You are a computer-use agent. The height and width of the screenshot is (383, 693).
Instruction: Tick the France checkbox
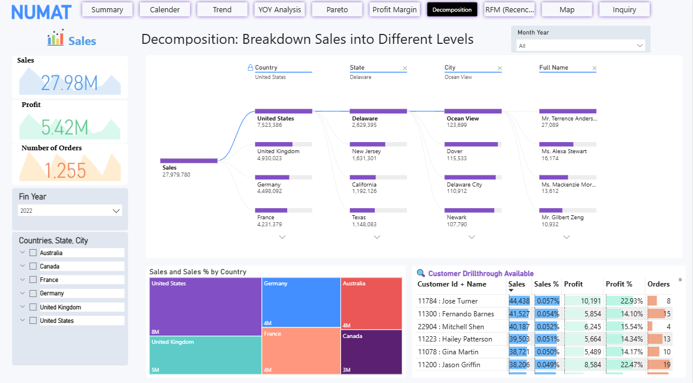click(x=33, y=280)
